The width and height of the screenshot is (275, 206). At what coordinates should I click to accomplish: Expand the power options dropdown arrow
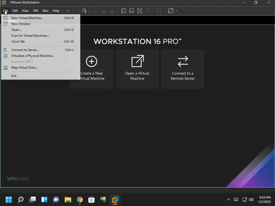pos(74,11)
